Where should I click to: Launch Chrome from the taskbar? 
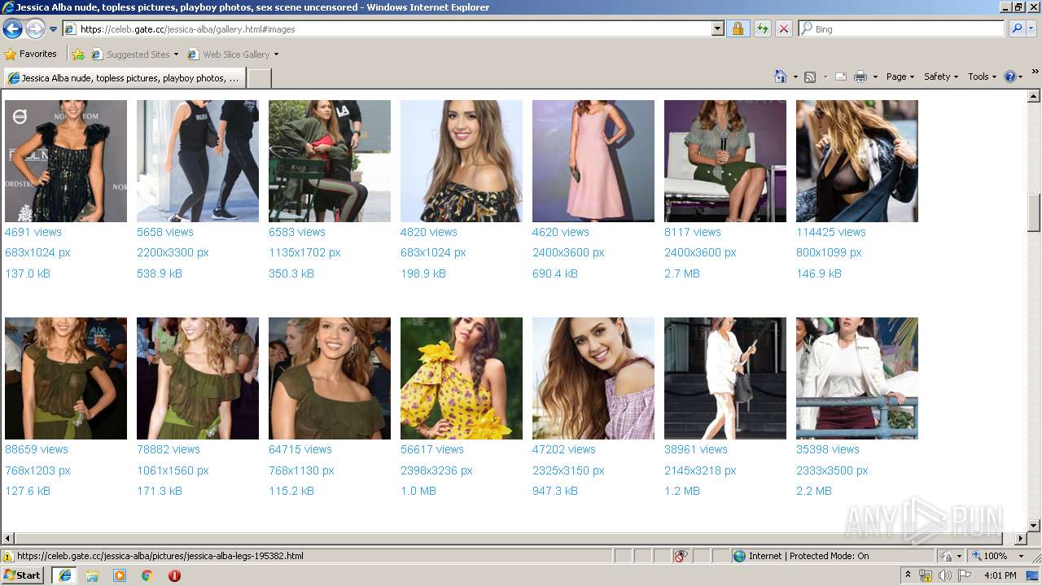(147, 575)
